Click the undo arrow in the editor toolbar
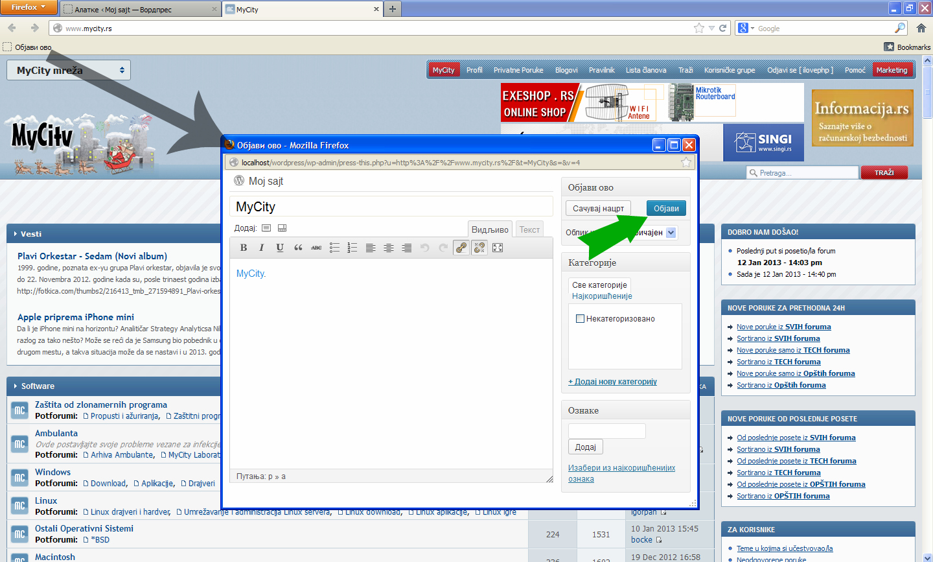The width and height of the screenshot is (933, 562). click(425, 248)
